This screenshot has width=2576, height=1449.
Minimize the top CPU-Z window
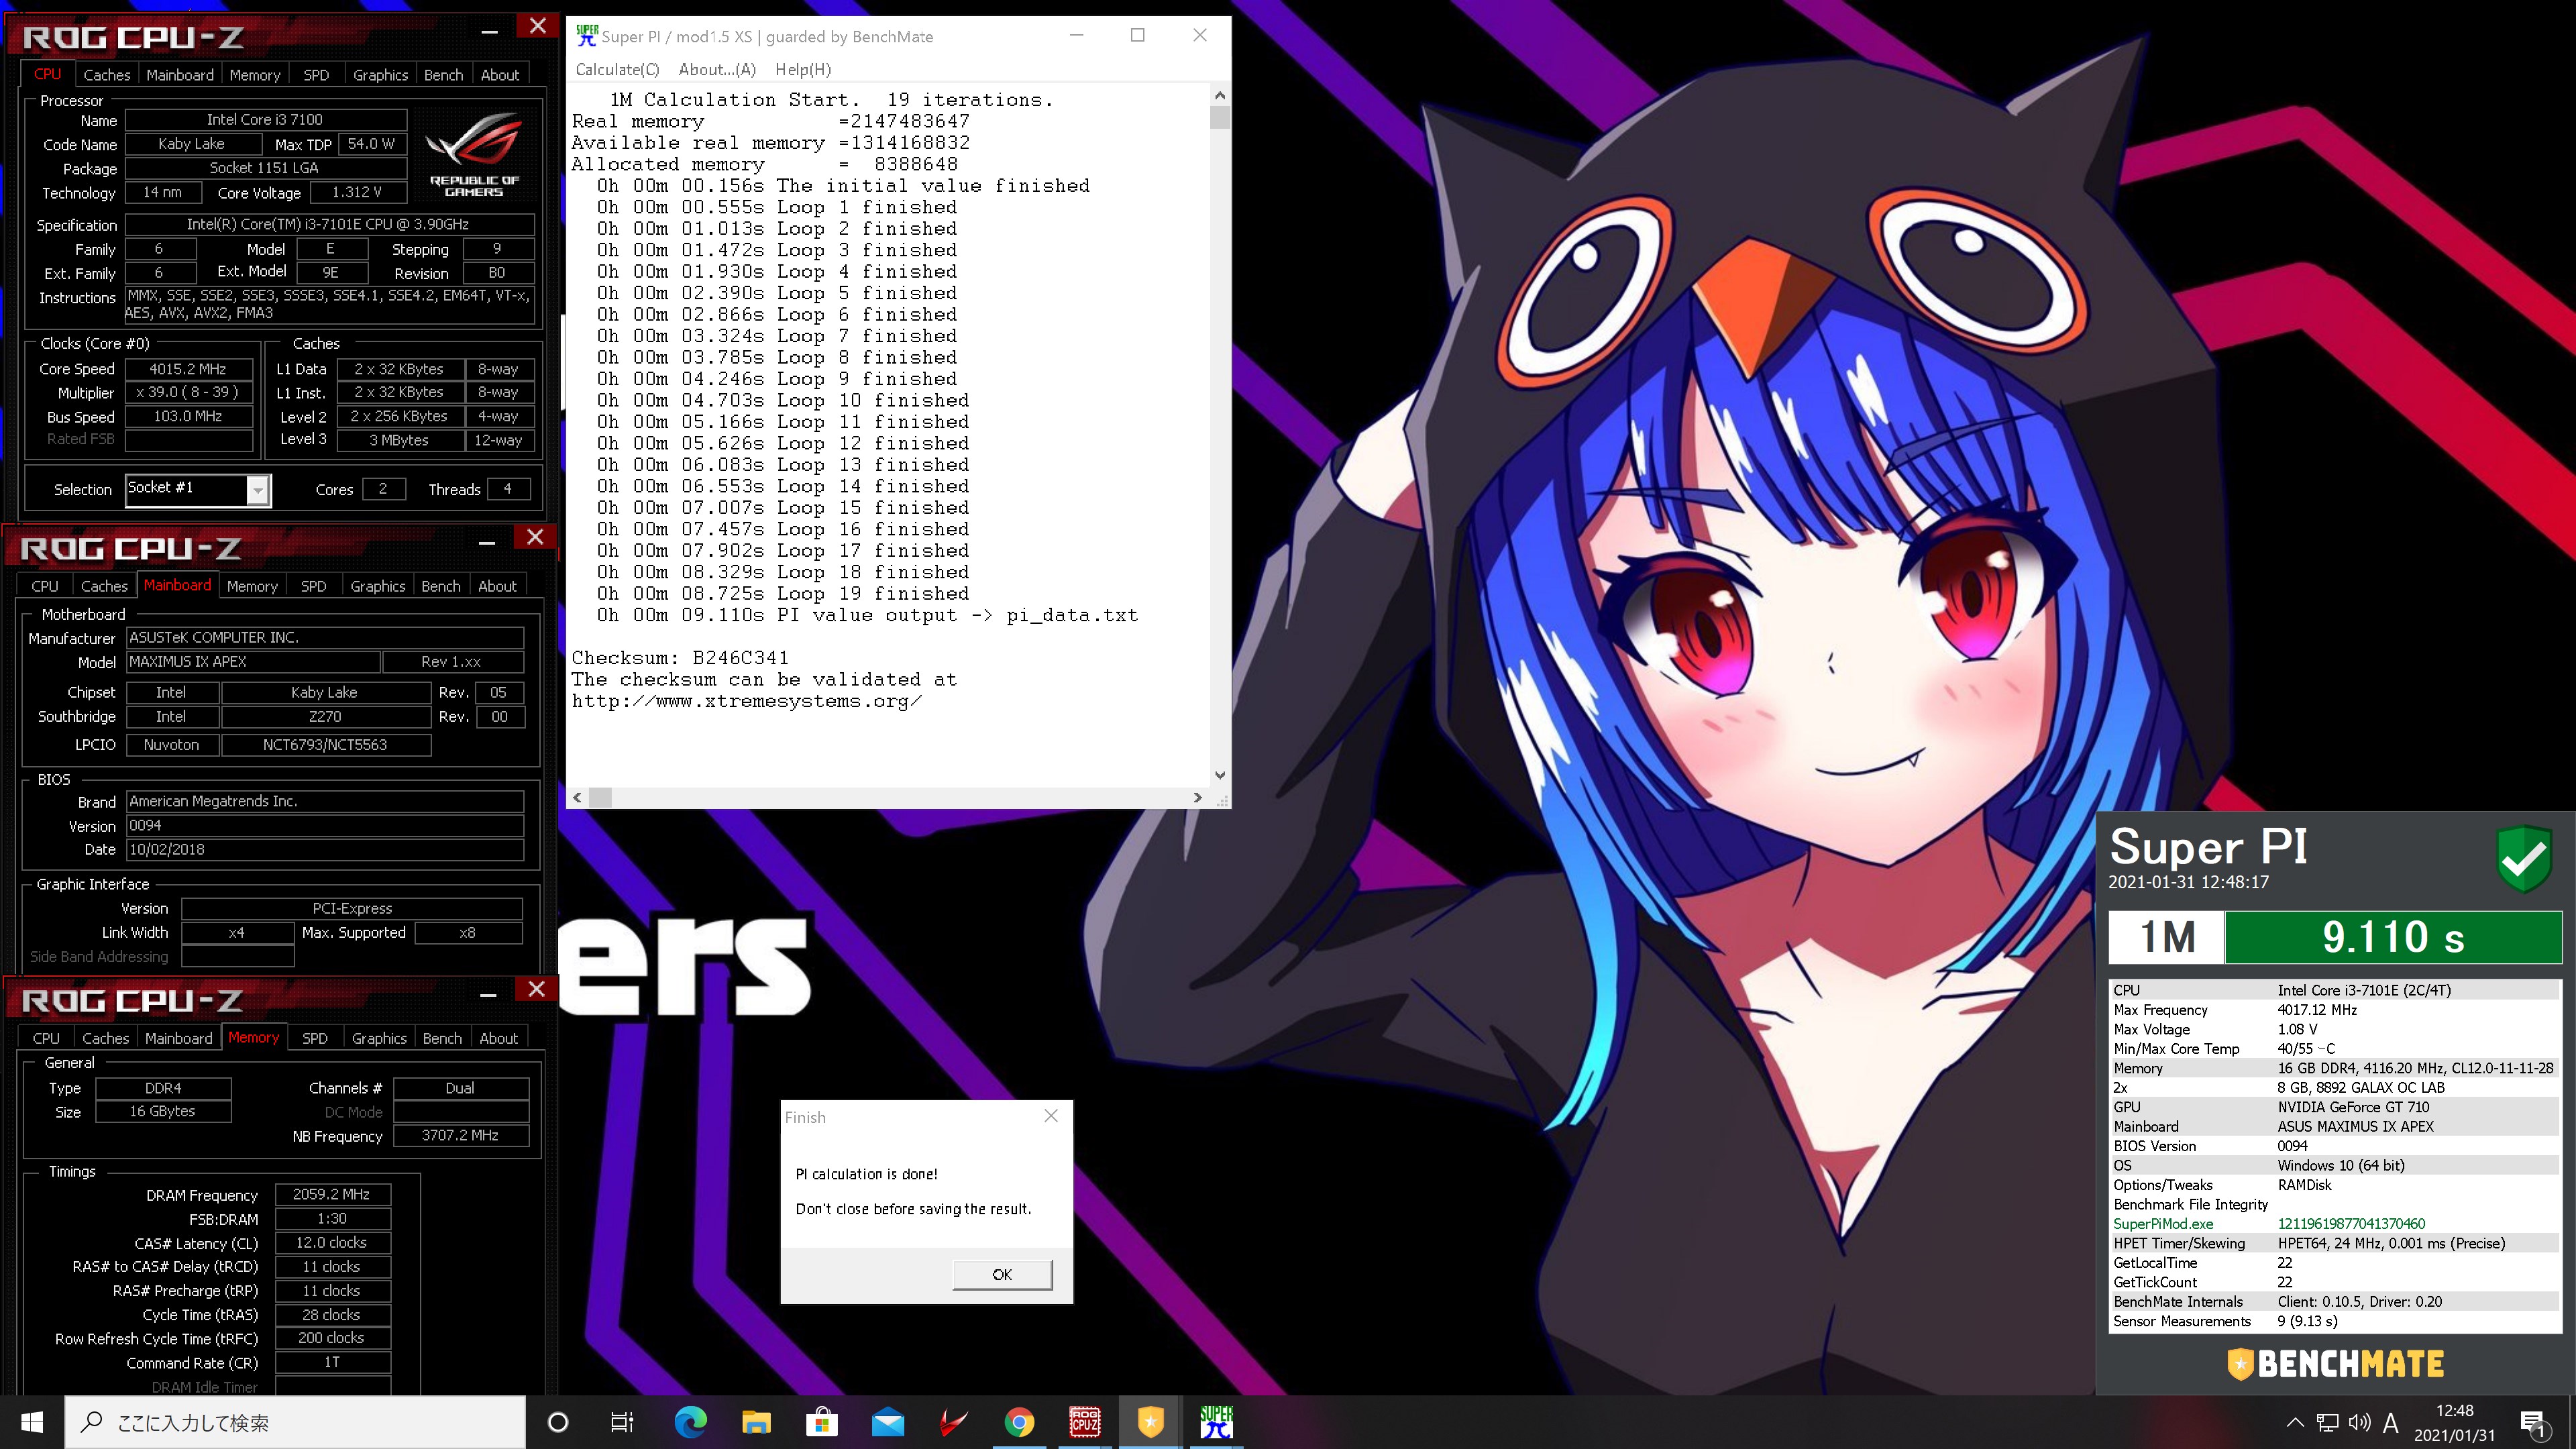(x=490, y=32)
